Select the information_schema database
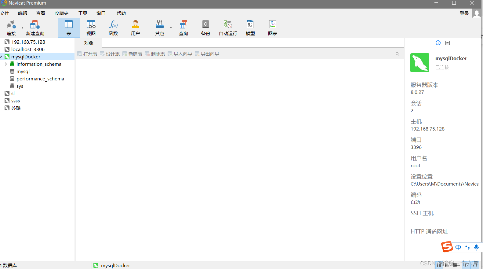The width and height of the screenshot is (483, 269). pyautogui.click(x=39, y=64)
